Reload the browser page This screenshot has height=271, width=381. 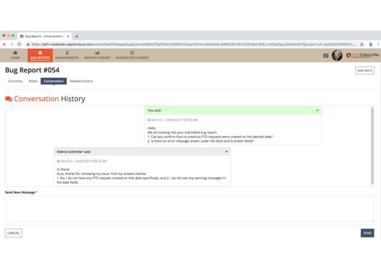click(19, 44)
